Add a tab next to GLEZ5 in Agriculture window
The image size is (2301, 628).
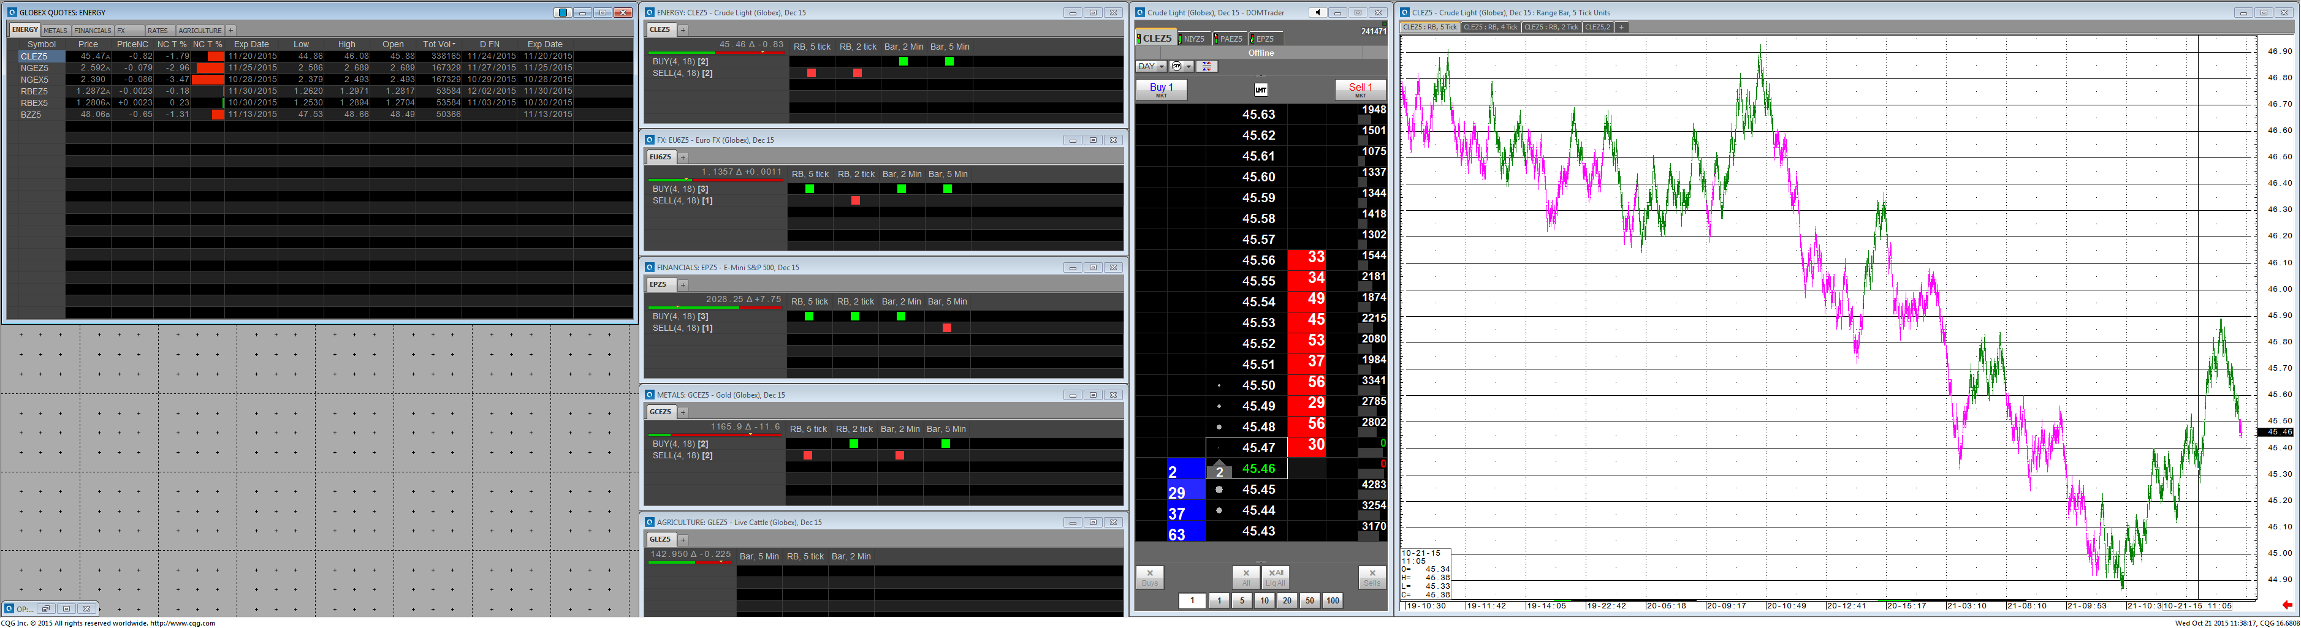click(x=683, y=540)
